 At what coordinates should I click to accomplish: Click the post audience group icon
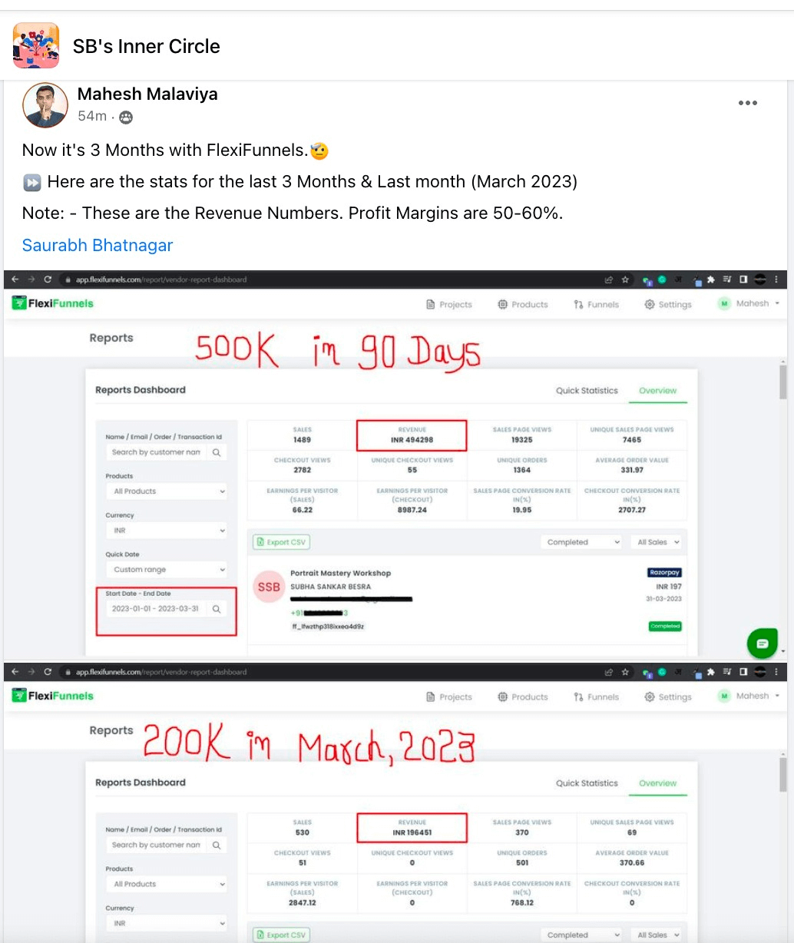point(126,117)
